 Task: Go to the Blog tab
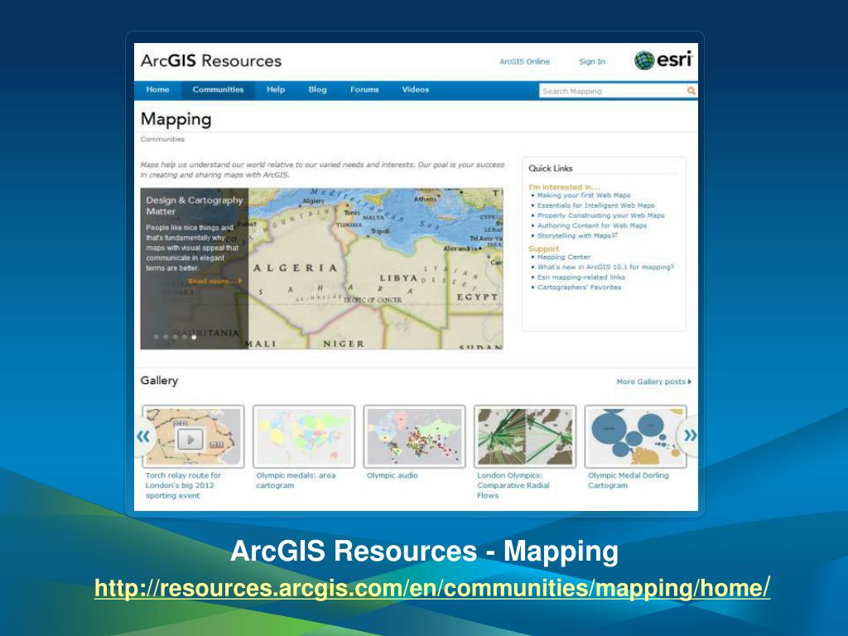pyautogui.click(x=317, y=89)
